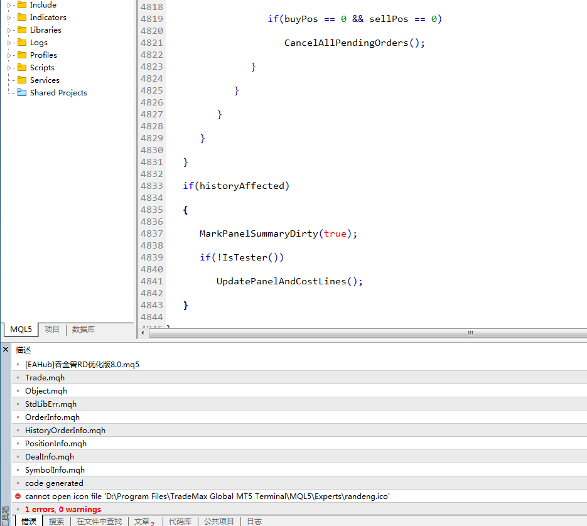Click the Libraries folder icon
This screenshot has width=587, height=526.
click(x=22, y=30)
